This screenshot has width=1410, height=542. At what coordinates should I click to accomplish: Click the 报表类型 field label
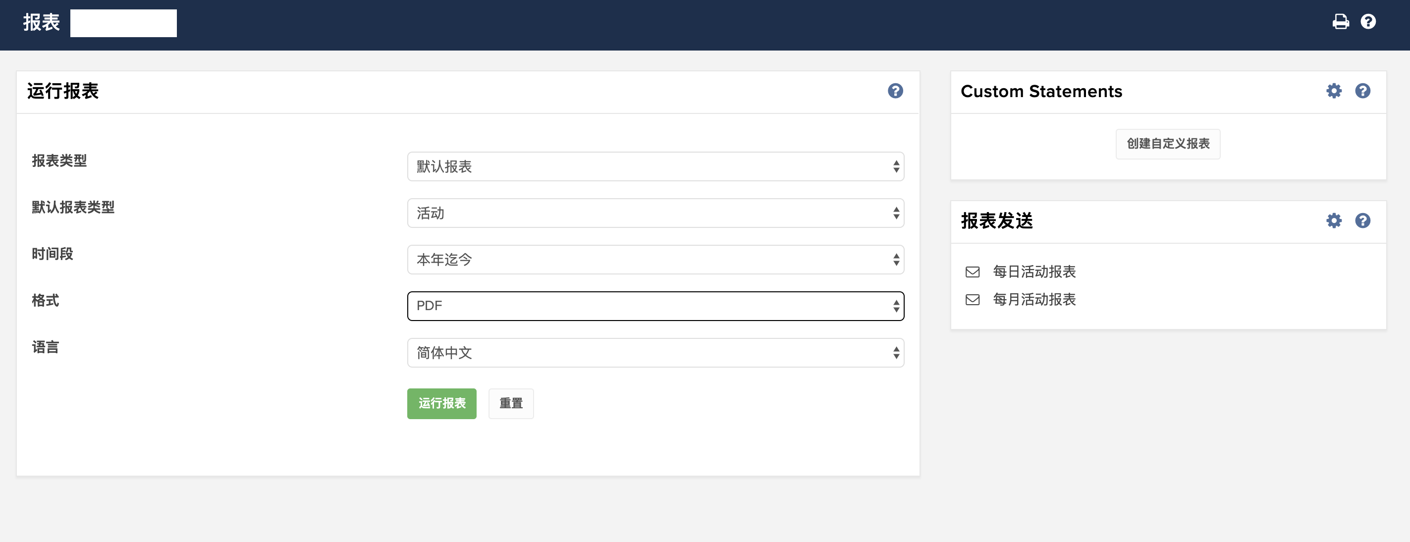pos(59,161)
